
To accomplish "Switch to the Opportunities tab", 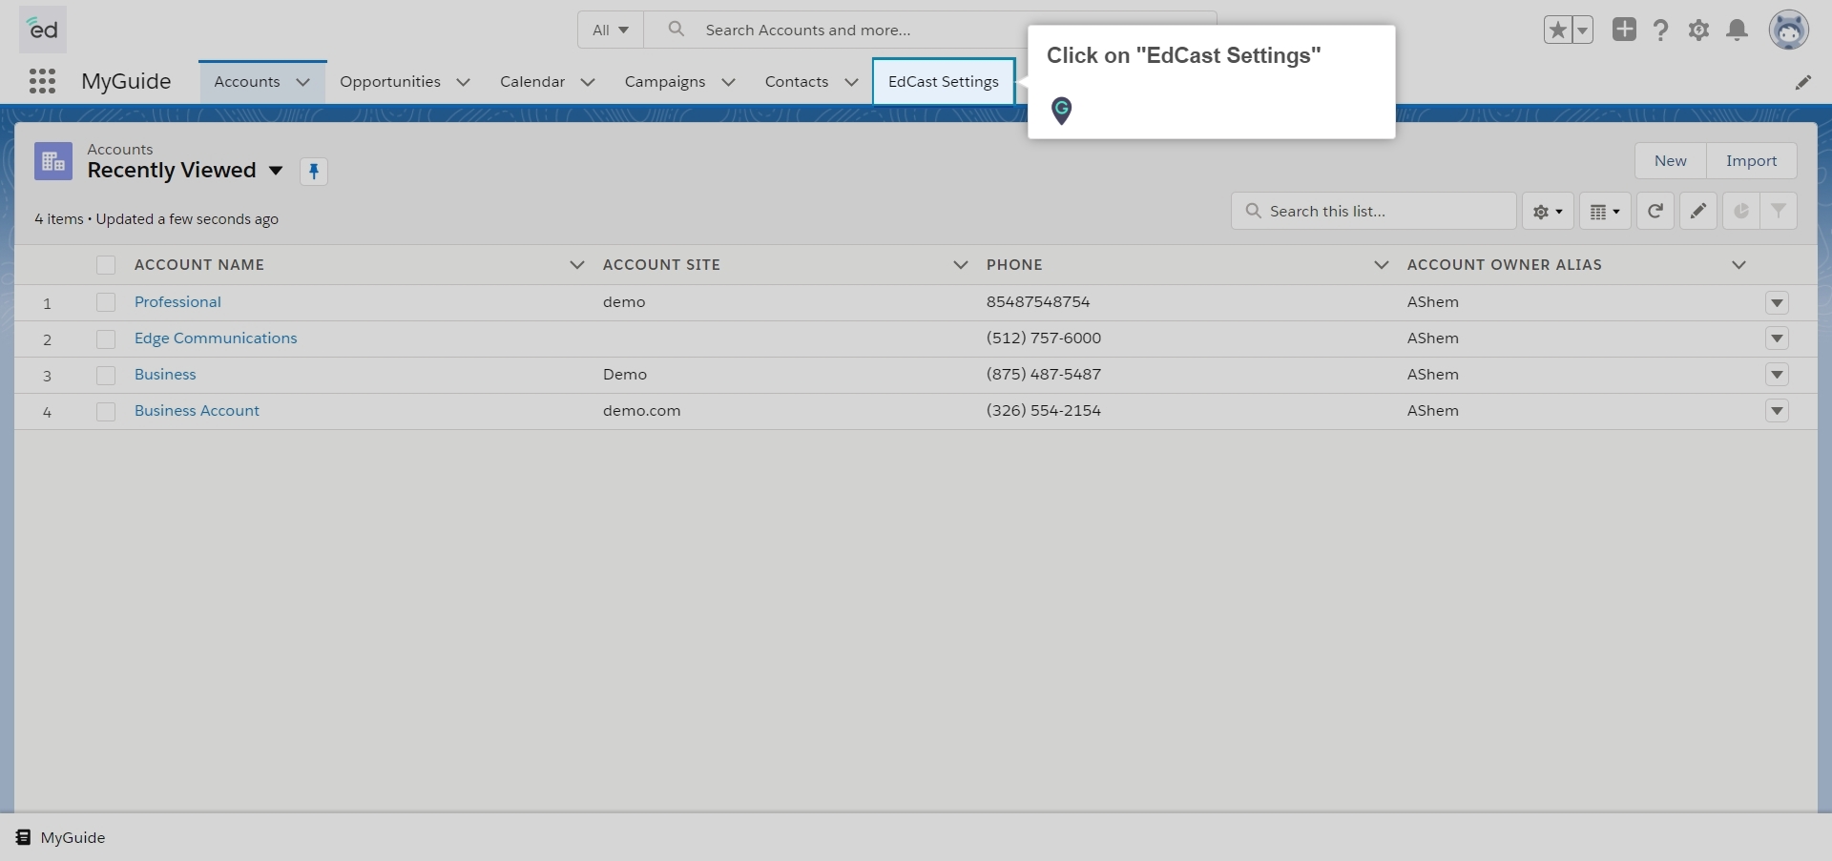I will tap(390, 82).
